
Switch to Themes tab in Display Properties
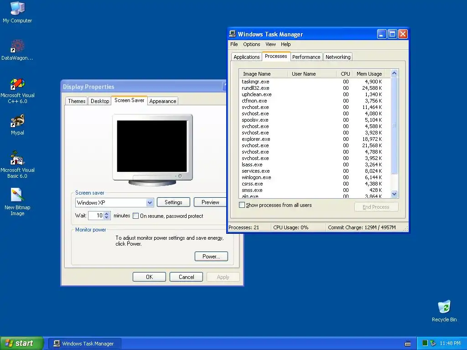(77, 101)
